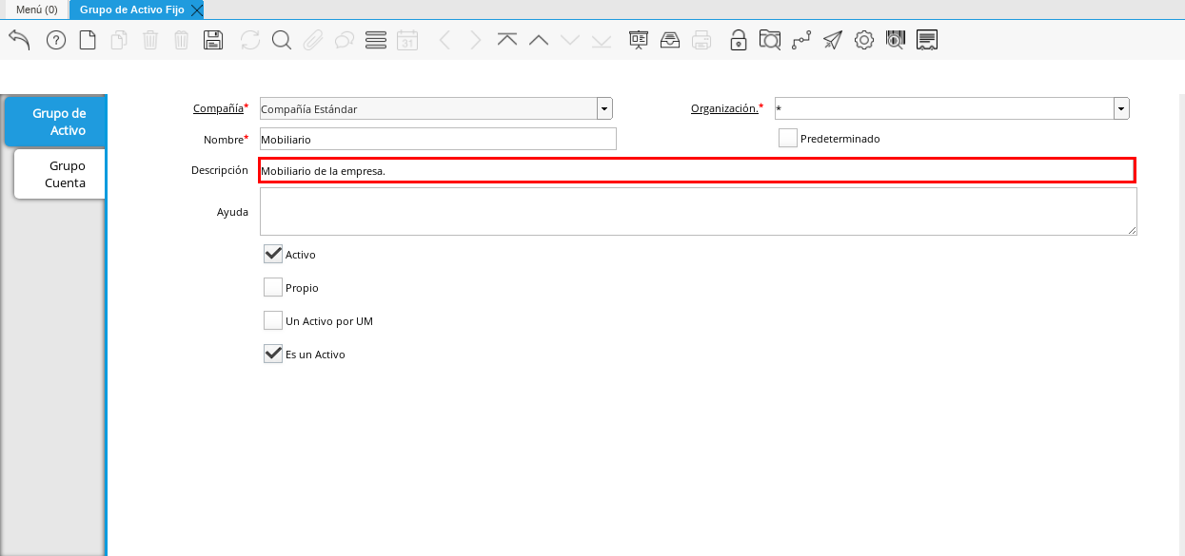Screen dimensions: 1185x556
Task: Click the gear process icon
Action: (864, 40)
